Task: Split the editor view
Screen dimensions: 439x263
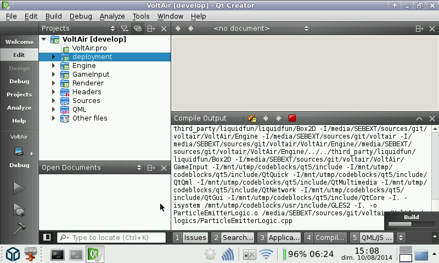Action: click(419, 29)
